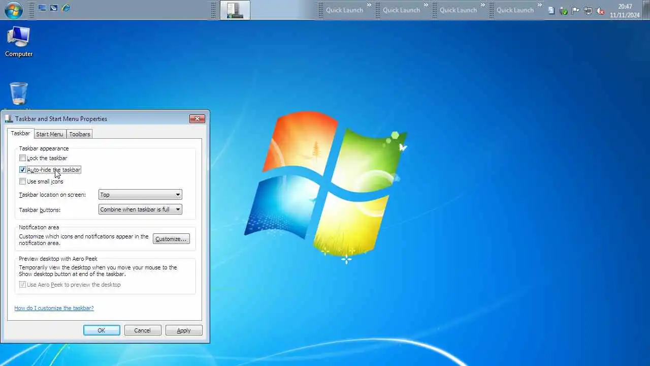
Task: Open the Action Center flag icon
Action: pos(575,10)
